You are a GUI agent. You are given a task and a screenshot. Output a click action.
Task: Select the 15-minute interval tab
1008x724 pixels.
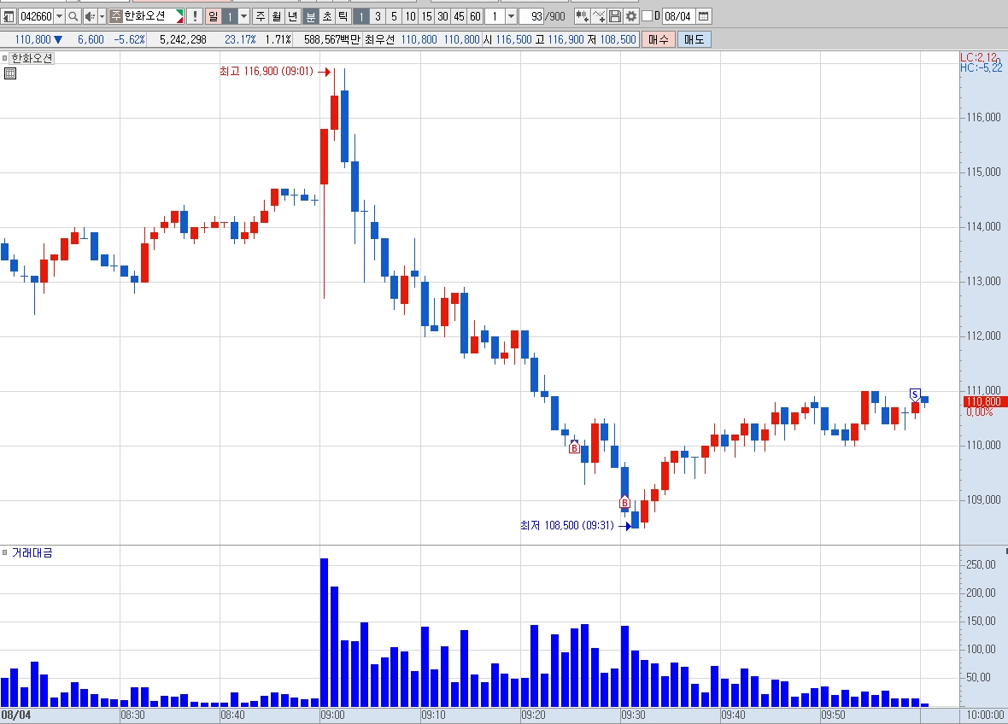pyautogui.click(x=427, y=16)
